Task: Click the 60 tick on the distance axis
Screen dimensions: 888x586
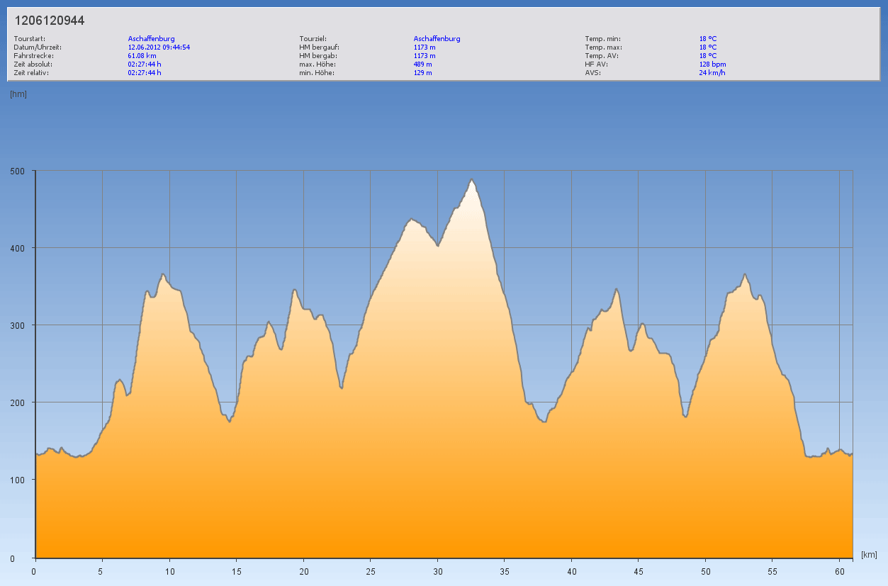Action: click(x=840, y=571)
